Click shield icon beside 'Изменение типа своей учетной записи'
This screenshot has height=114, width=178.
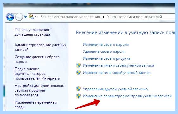tap(78, 73)
